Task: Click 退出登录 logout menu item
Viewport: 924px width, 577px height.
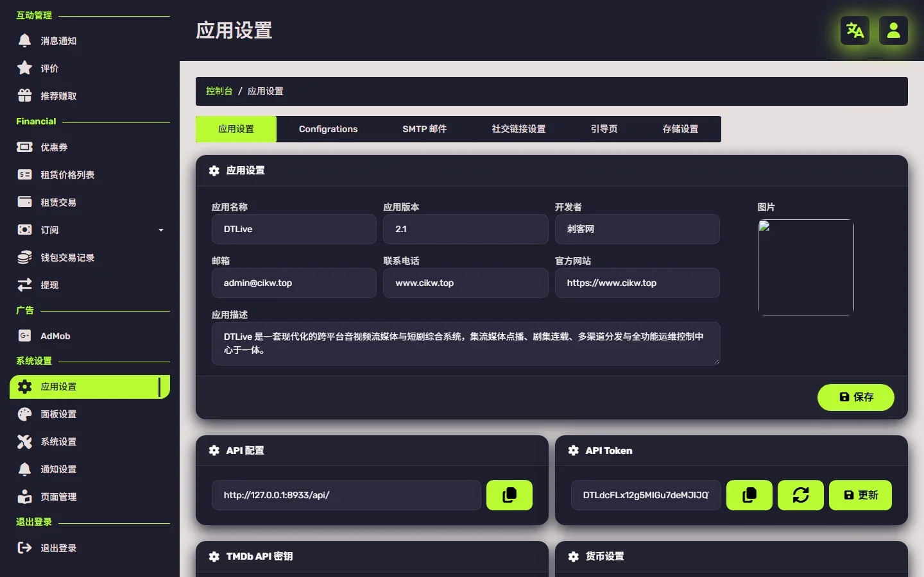Action: click(x=90, y=548)
